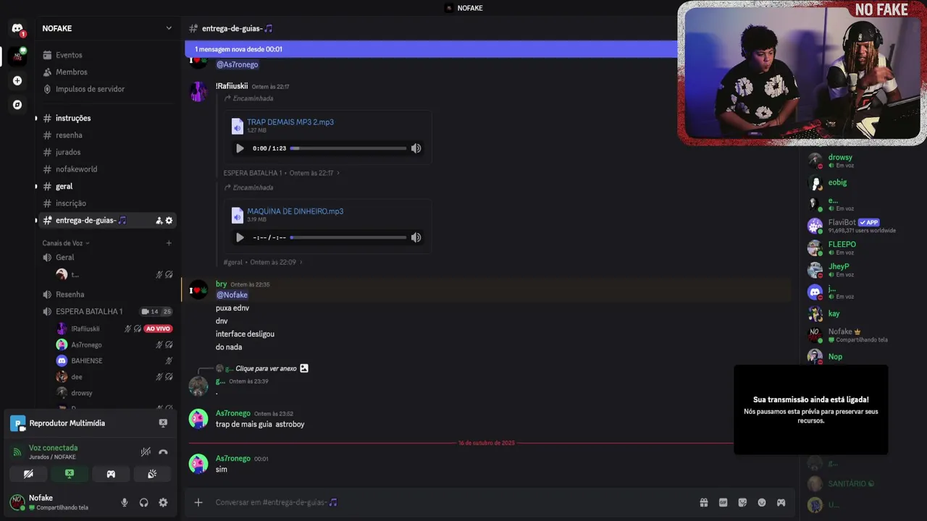The width and height of the screenshot is (927, 521).
Task: Open TRAP DEMAIS MP3 2 file icon
Action: click(237, 126)
